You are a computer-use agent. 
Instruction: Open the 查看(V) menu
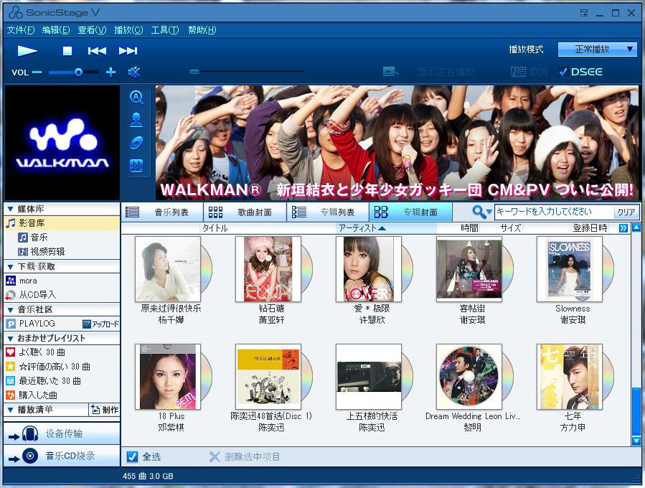pos(92,30)
